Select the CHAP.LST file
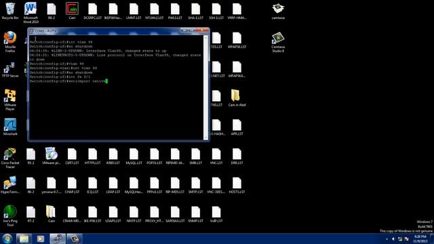 pyautogui.click(x=72, y=185)
